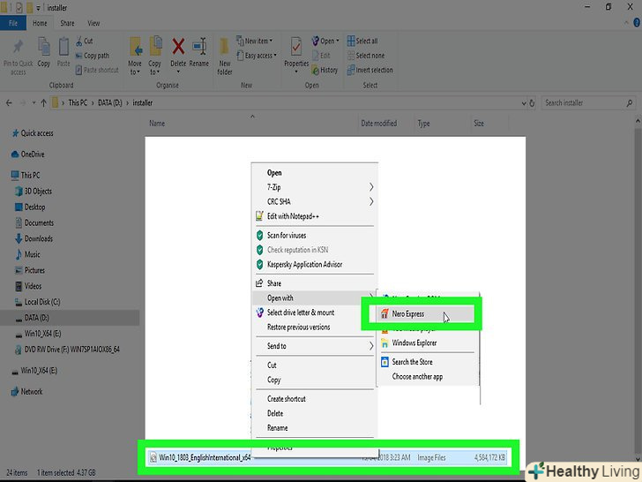Click the Back navigation arrow
The height and width of the screenshot is (482, 642).
9,103
